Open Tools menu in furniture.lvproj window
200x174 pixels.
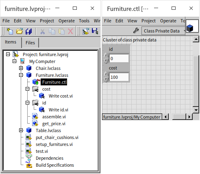(84, 21)
